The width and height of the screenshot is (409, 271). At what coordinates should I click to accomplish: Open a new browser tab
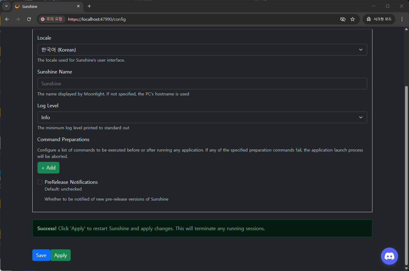89,6
